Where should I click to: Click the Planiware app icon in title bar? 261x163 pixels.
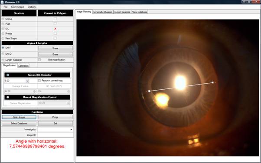pyautogui.click(x=2, y=2)
